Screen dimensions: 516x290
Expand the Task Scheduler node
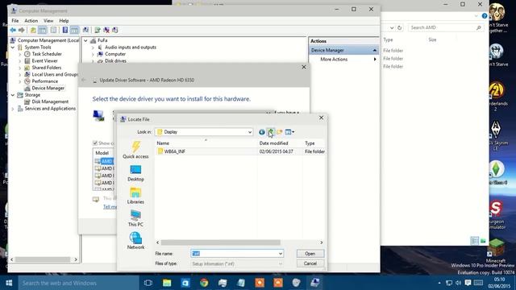click(20, 54)
